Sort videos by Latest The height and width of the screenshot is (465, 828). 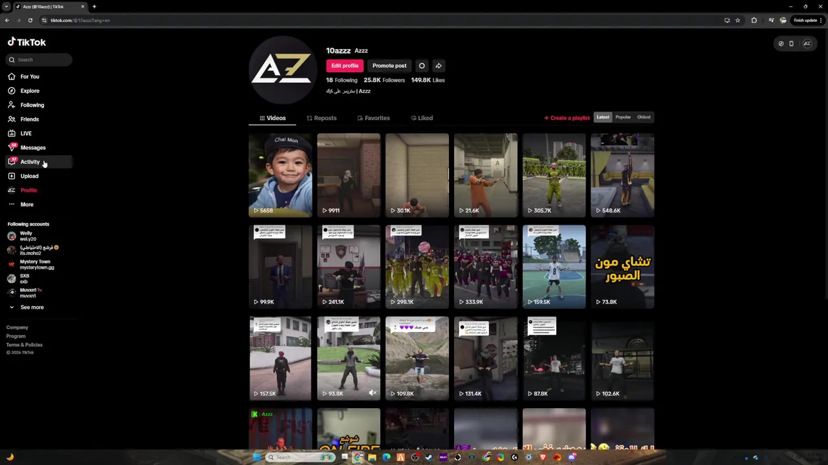point(603,117)
